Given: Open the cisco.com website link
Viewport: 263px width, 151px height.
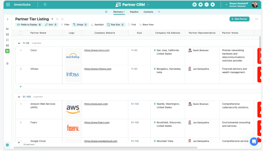Looking at the screenshot, I should tap(97, 50).
